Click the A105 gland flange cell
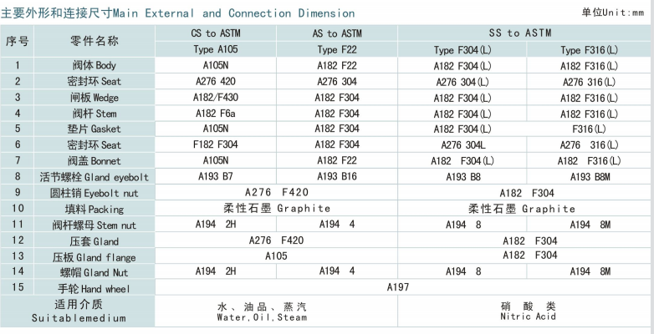654x334 pixels. coord(276,256)
